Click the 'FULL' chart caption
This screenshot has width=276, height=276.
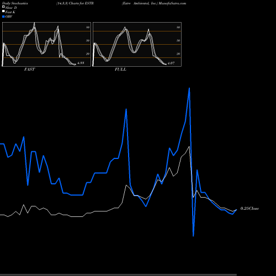(x=120, y=70)
